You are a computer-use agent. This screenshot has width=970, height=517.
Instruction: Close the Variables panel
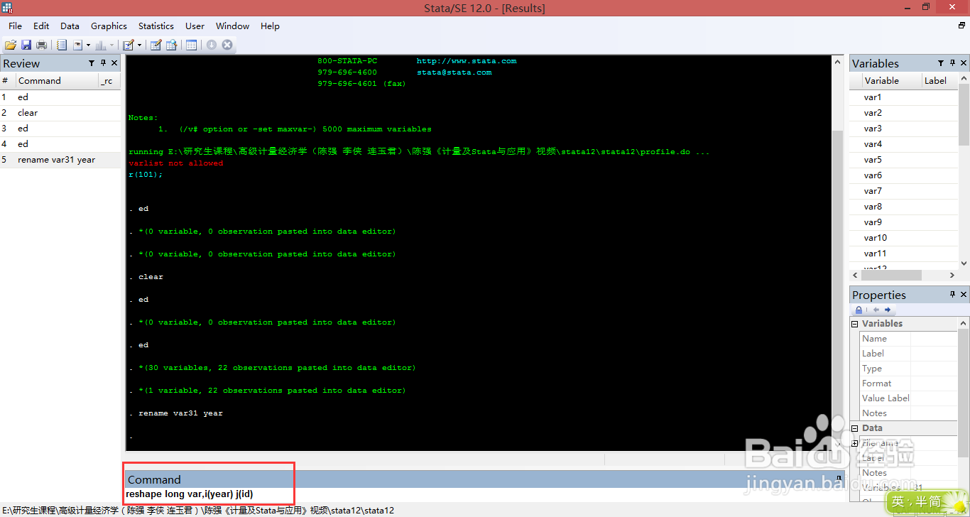[x=964, y=63]
